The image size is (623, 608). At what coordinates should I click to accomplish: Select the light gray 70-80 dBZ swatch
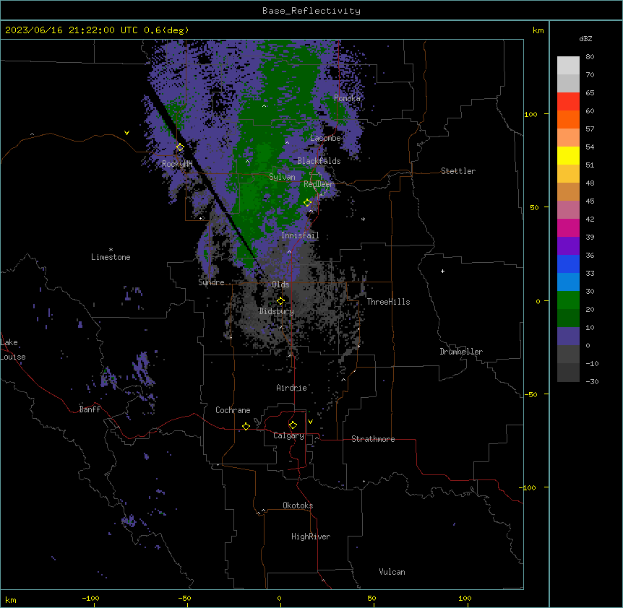coord(568,65)
